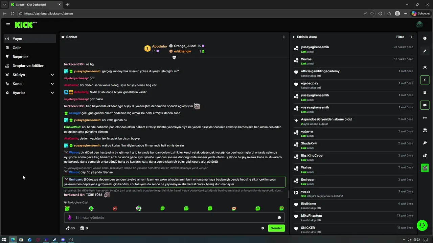
Task: Open the Steam icon in the taskbar
Action: click(54, 240)
